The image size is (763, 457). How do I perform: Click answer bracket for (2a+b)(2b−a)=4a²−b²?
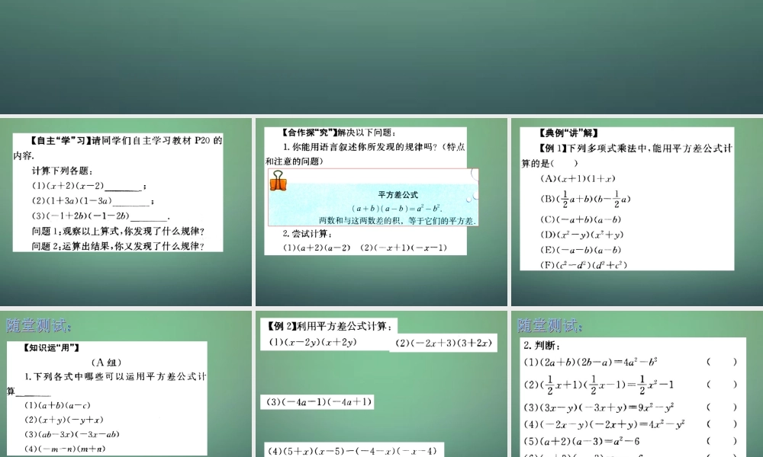point(722,362)
